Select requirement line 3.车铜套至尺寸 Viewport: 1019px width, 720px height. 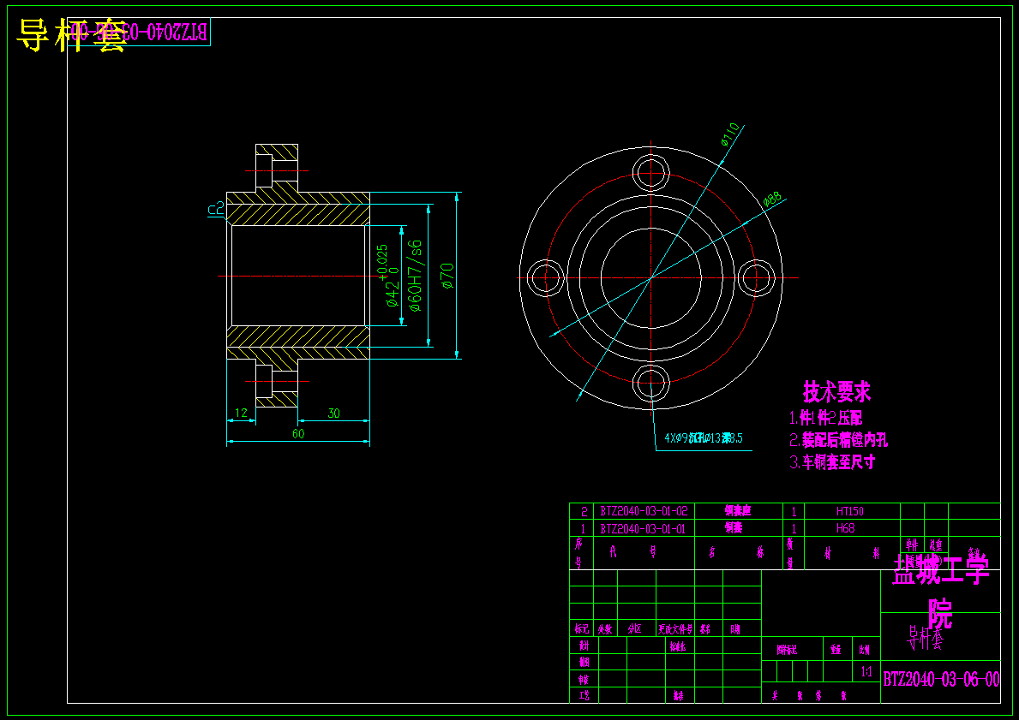point(832,462)
